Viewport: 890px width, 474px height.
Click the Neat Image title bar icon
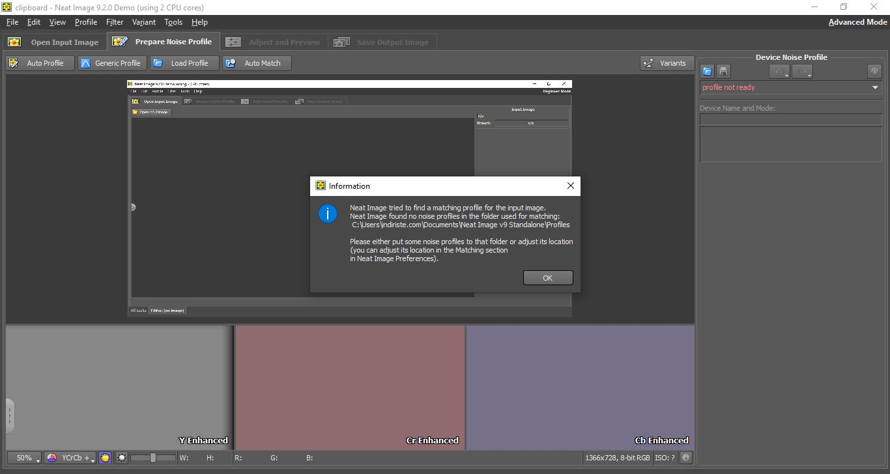click(x=7, y=7)
